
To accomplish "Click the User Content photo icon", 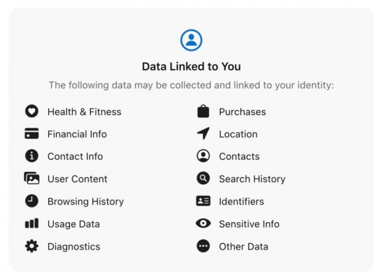I will [32, 179].
